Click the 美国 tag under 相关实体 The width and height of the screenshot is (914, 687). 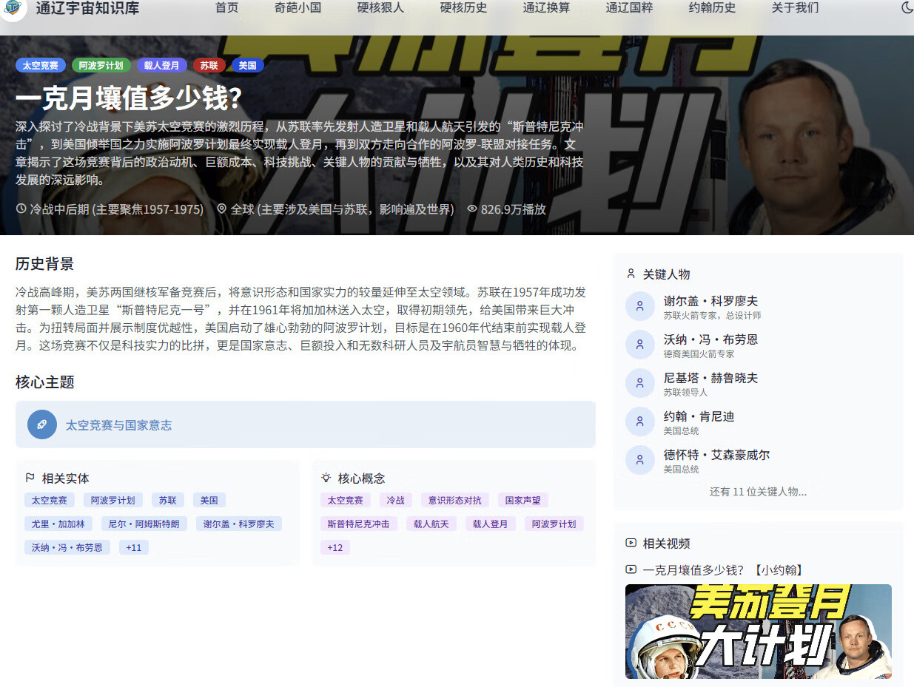click(x=209, y=500)
